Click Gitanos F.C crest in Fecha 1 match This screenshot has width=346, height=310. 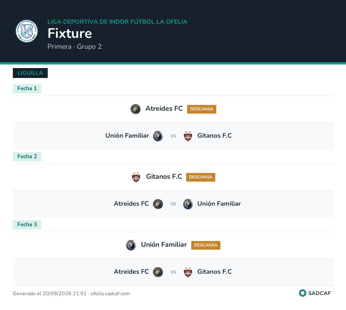(x=188, y=136)
